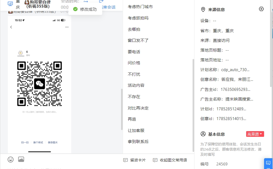Click the 广告主名称 提米映画搜索 row

click(x=227, y=99)
